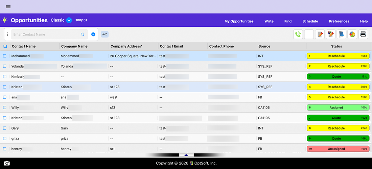Viewport: 372px width, 169px height.
Task: Sort by Company Address1 column header
Action: tap(127, 46)
